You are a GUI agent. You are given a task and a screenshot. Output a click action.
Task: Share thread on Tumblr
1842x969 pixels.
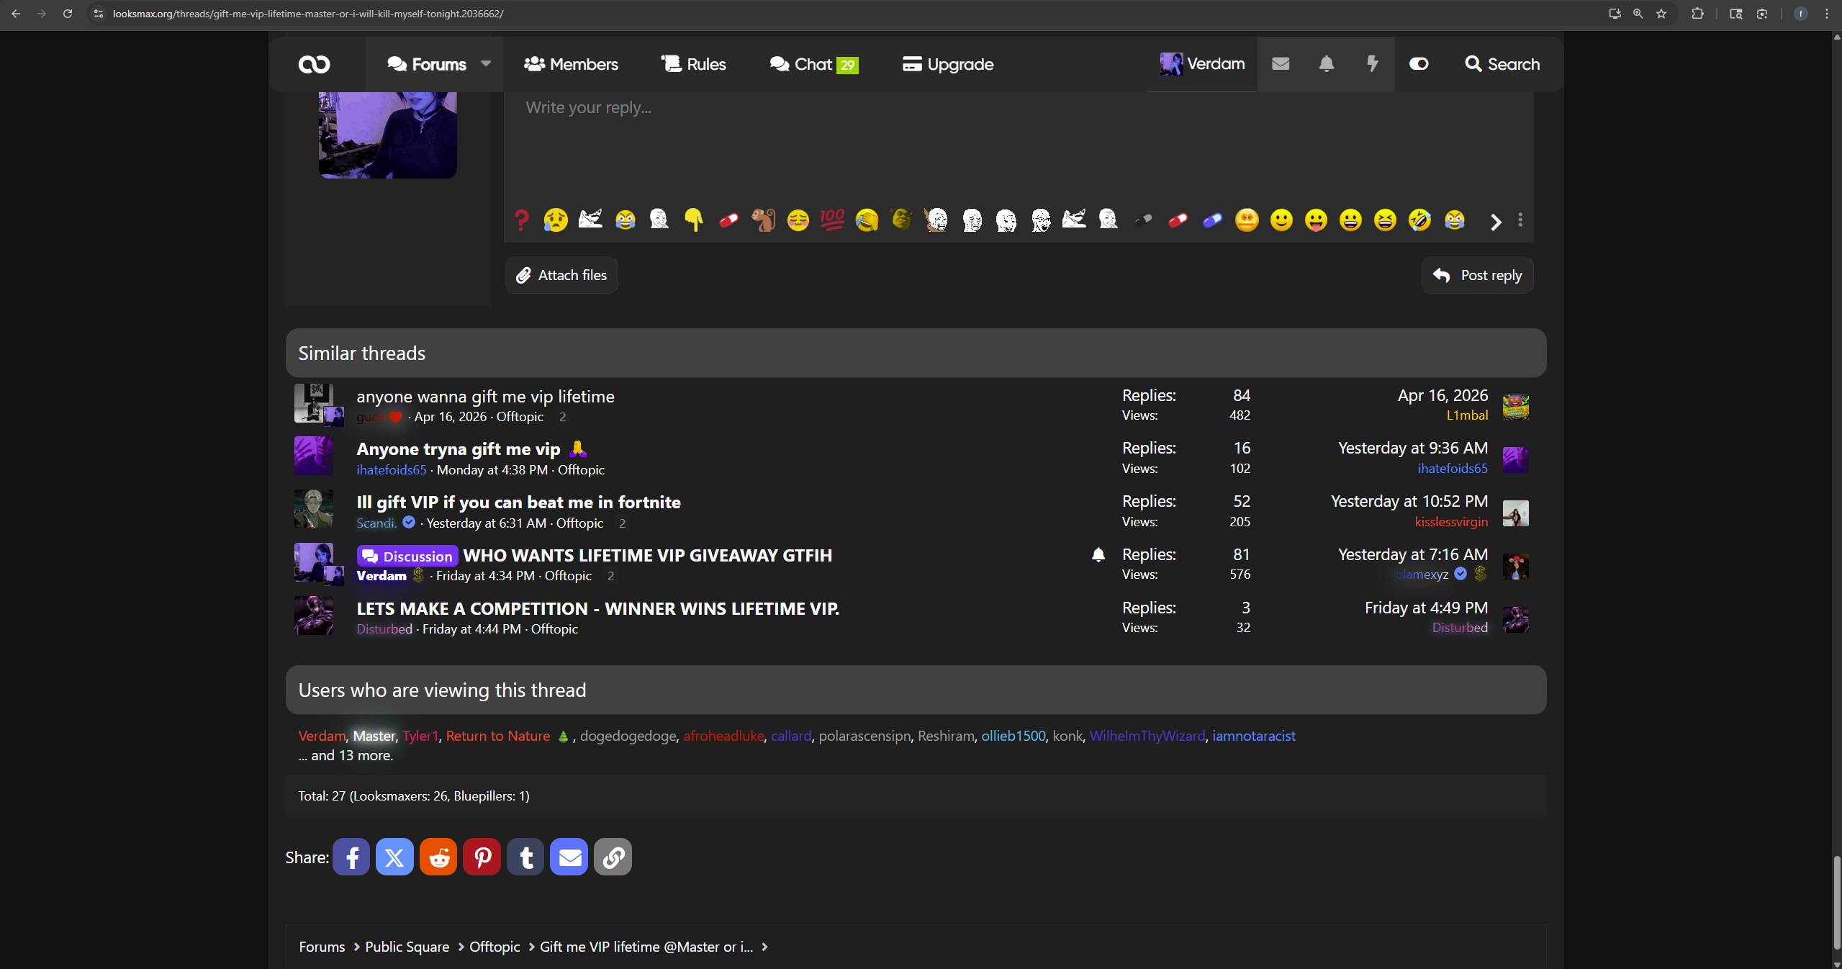(525, 857)
